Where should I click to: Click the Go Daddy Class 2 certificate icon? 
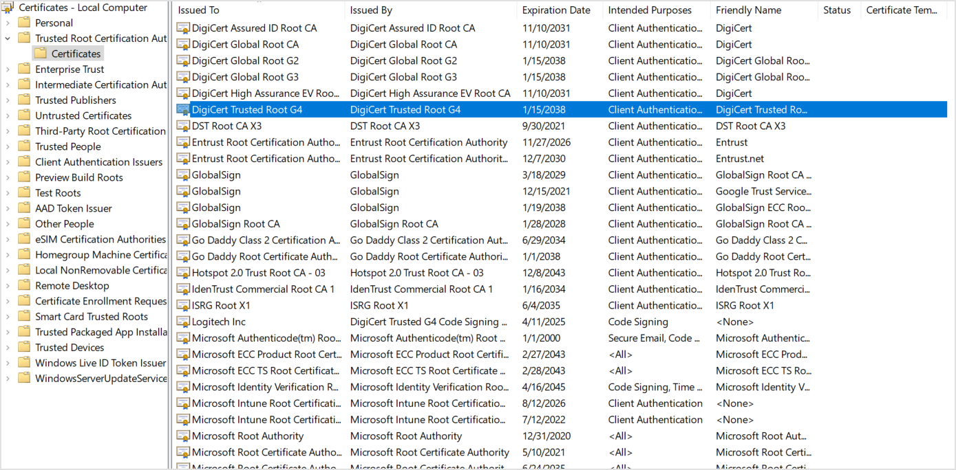click(183, 240)
